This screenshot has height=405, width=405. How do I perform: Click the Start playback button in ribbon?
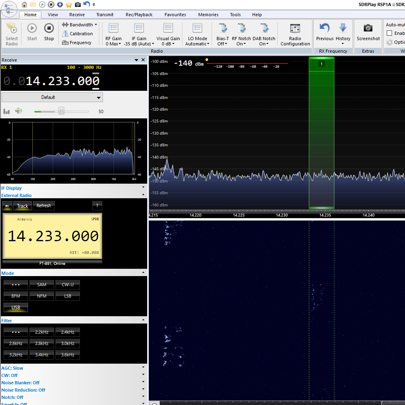(x=32, y=32)
